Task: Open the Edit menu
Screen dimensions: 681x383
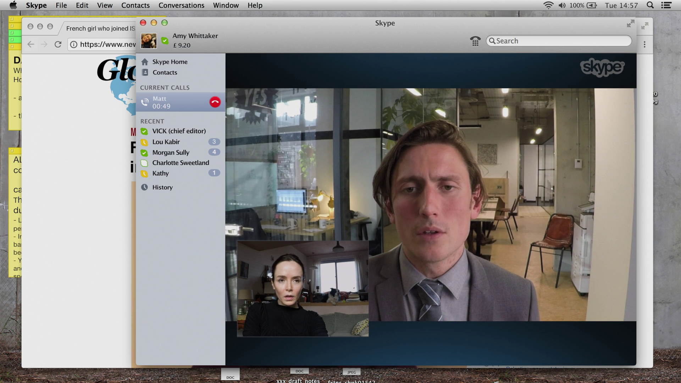Action: [x=82, y=5]
